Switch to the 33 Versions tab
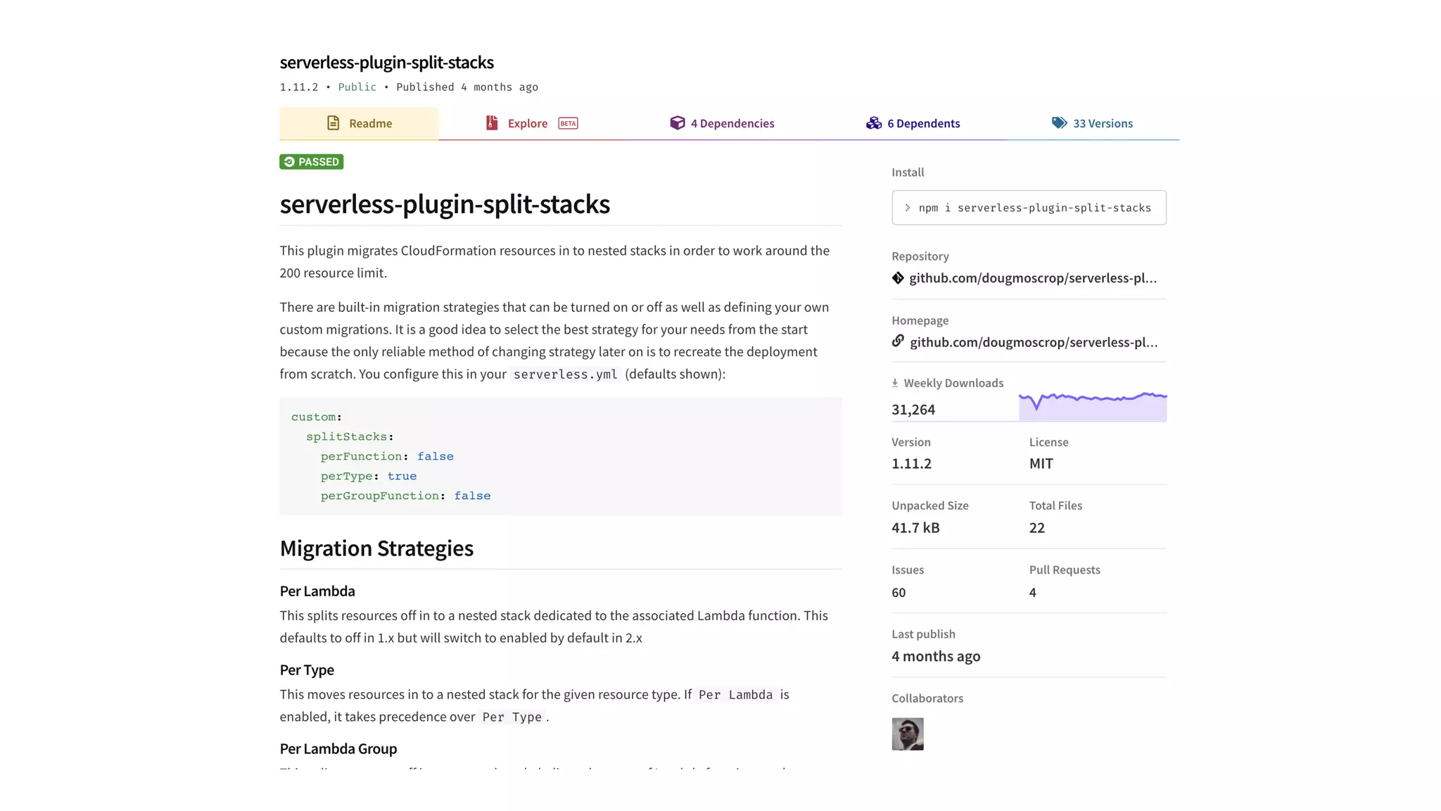The image size is (1441, 811). click(x=1102, y=124)
